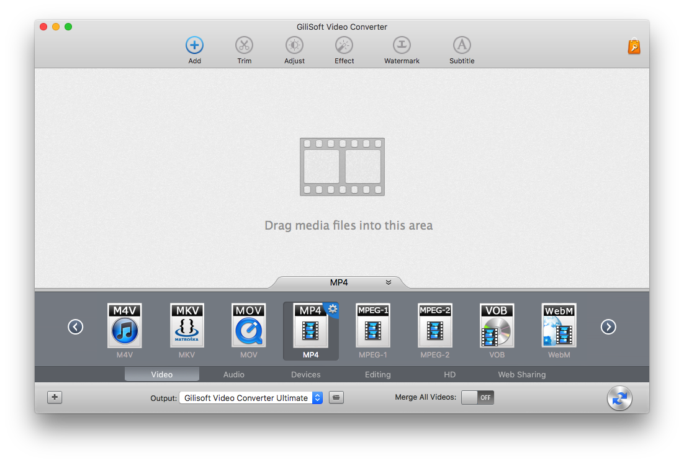Open the Trim tool
Viewport: 684px width, 463px height.
(245, 50)
